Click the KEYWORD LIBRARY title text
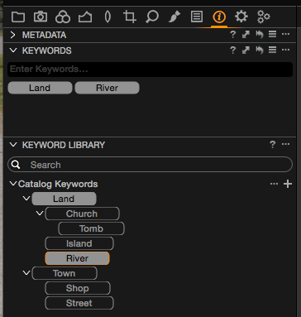301x317 pixels. [x=64, y=145]
